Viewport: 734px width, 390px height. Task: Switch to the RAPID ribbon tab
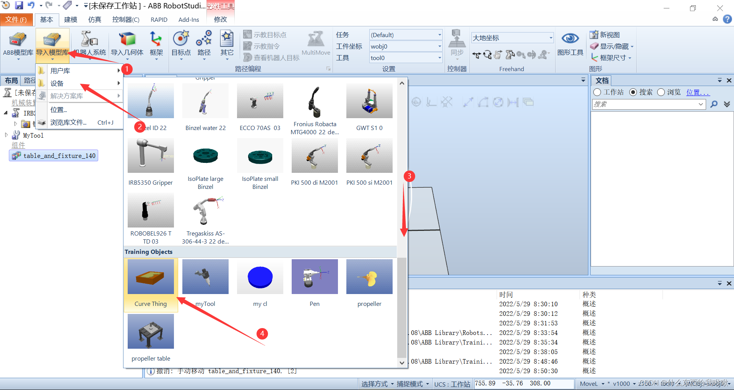point(159,19)
